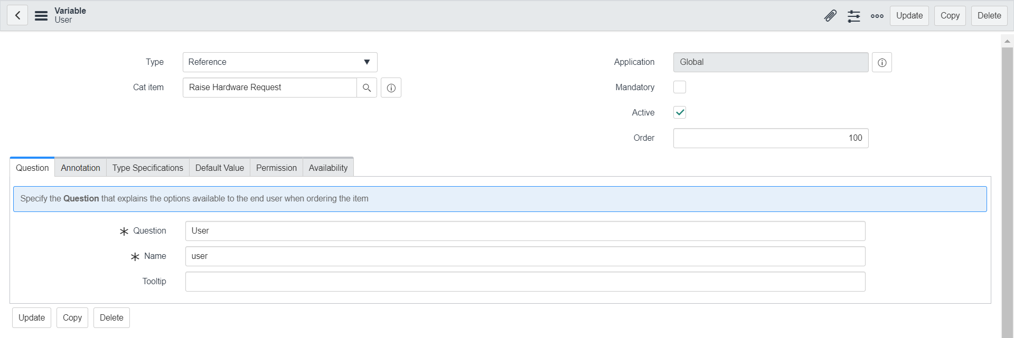
Task: Open personalize form settings sliders icon
Action: point(854,16)
